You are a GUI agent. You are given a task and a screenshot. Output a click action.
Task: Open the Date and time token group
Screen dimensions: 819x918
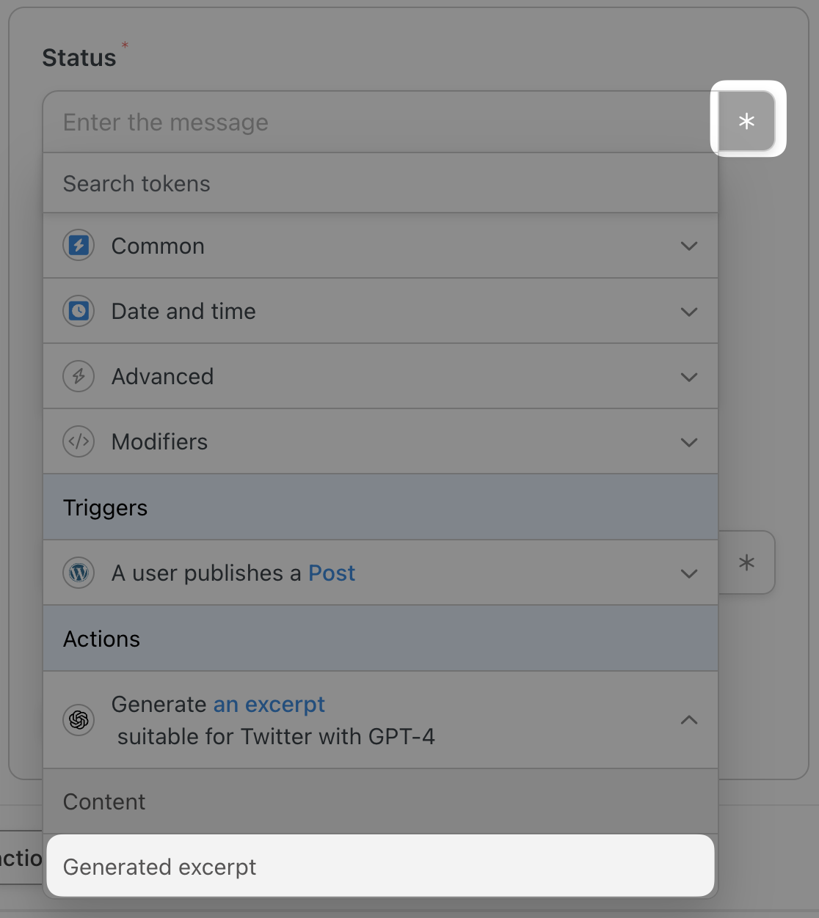[380, 311]
